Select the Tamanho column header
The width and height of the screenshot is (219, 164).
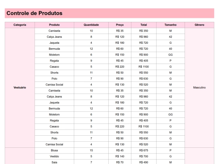(x=170, y=25)
